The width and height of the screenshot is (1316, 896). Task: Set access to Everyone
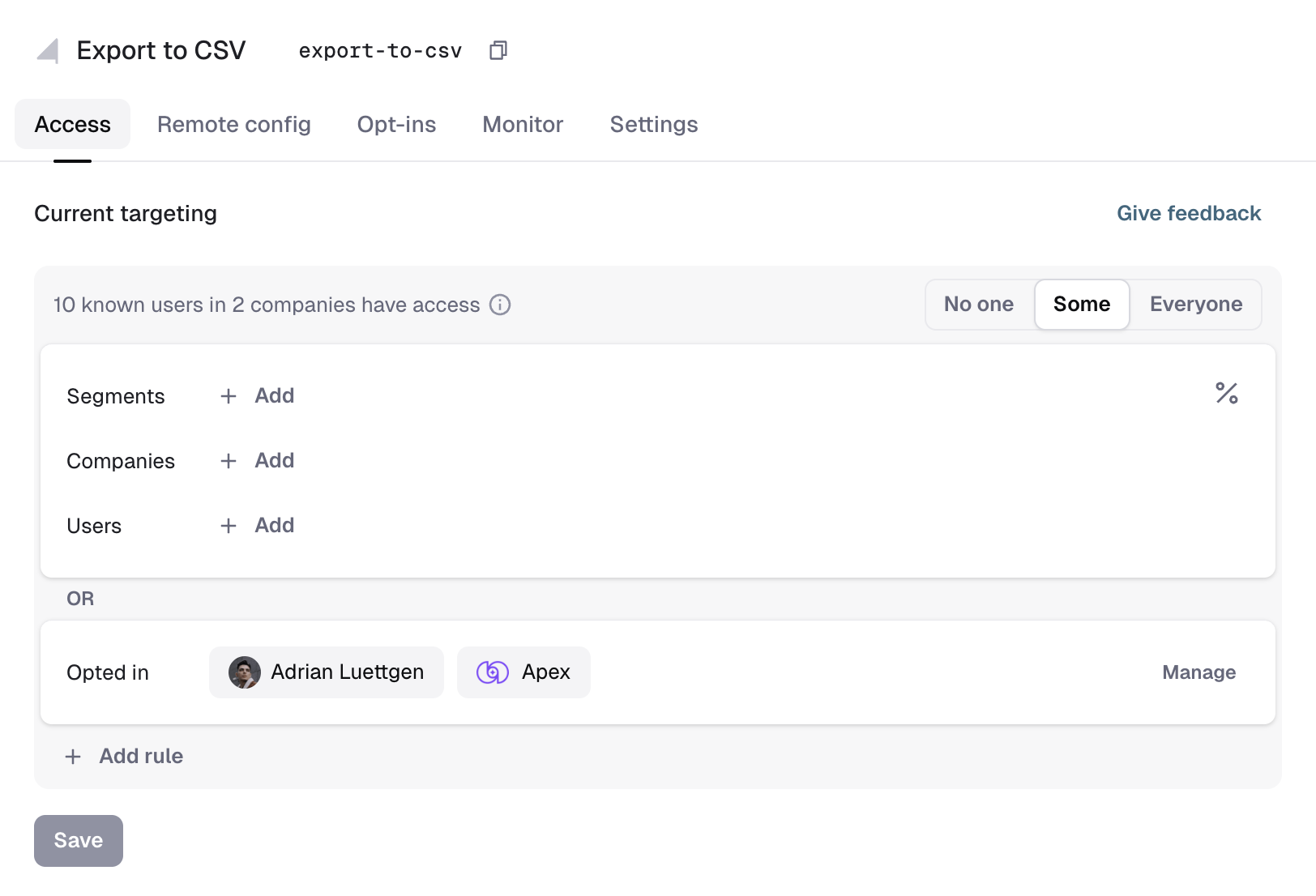tap(1196, 305)
